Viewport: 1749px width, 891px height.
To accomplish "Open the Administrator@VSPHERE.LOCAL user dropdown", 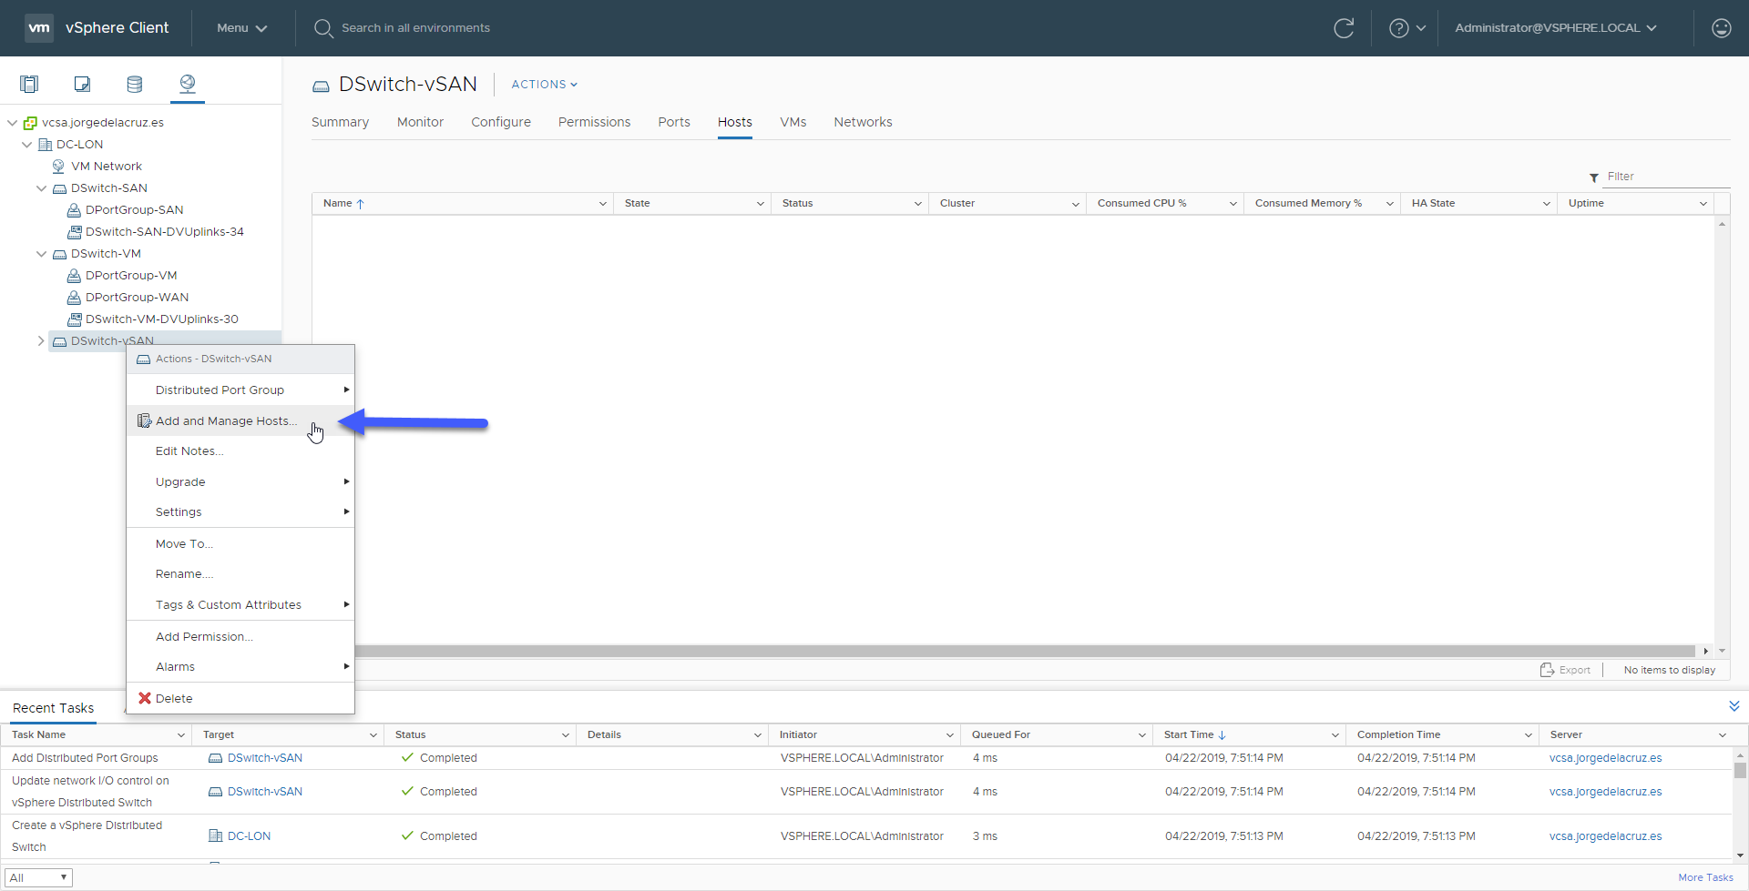I will pos(1556,28).
